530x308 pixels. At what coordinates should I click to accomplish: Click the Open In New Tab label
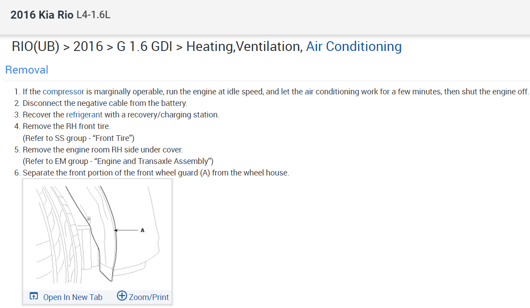pos(73,297)
